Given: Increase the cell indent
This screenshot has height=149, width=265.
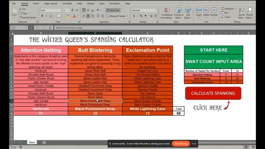Looking at the screenshot, I should [102, 16].
